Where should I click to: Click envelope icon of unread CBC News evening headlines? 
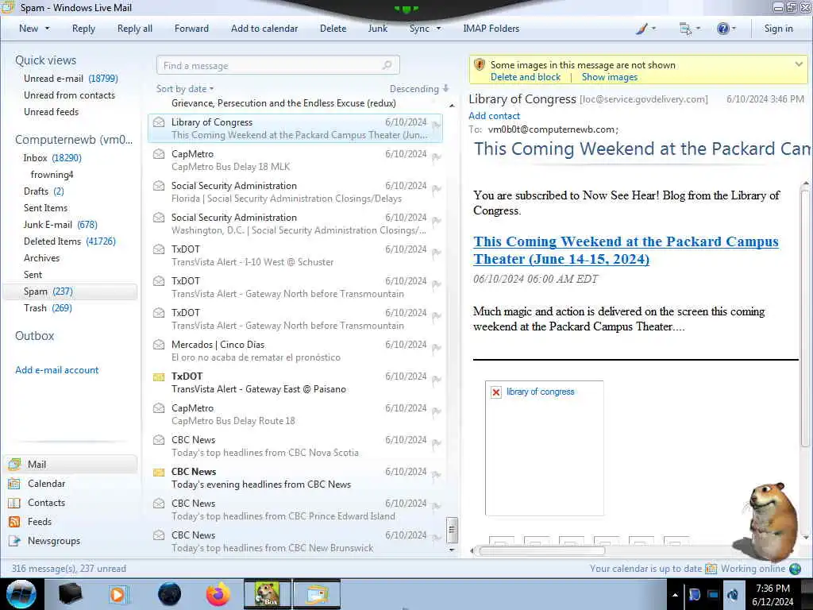159,472
